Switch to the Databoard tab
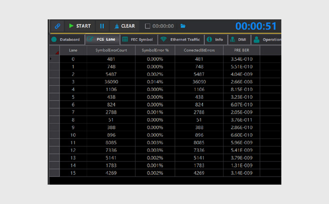 point(67,40)
